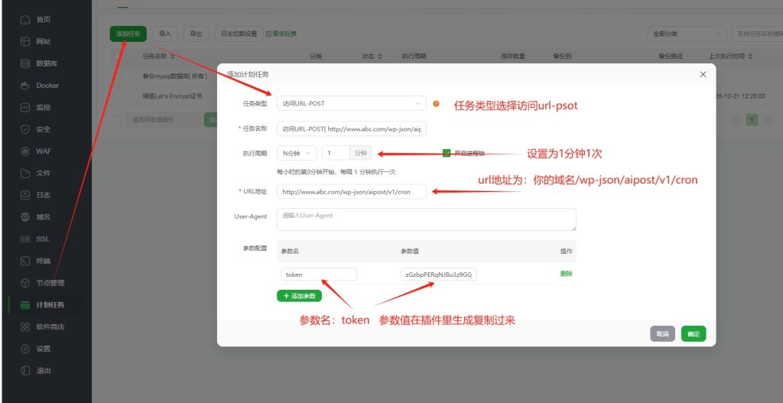Click the 软件商店 apps grid icon
This screenshot has width=783, height=403.
[x=25, y=327]
